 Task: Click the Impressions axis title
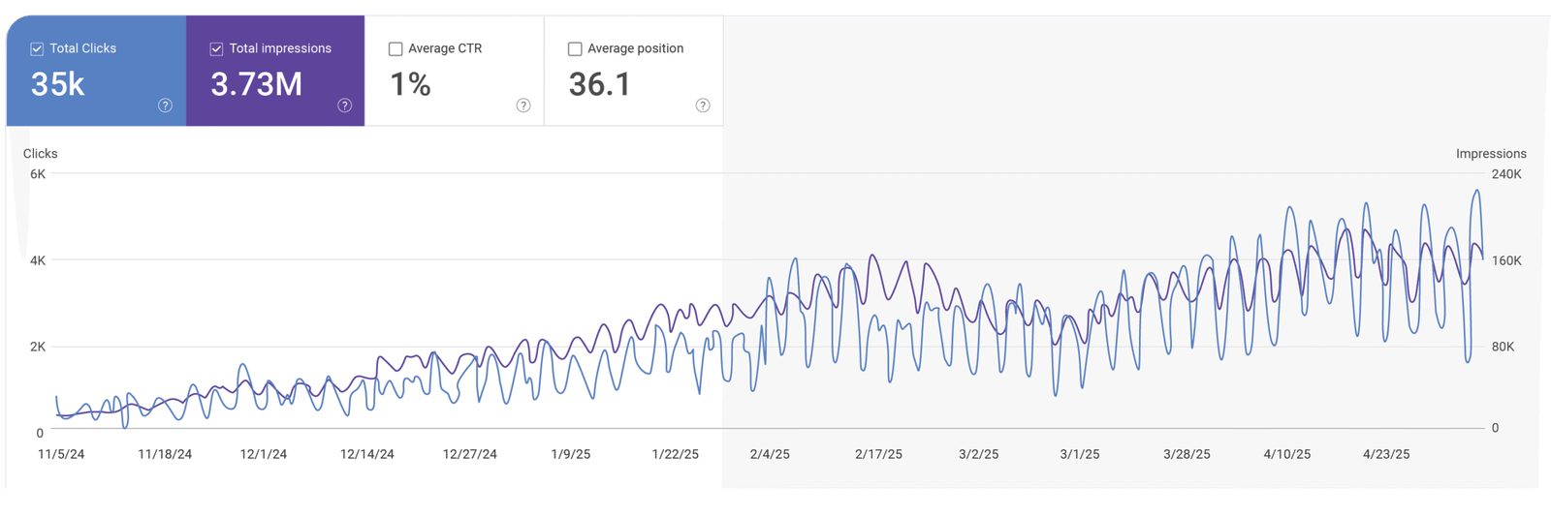click(x=1491, y=154)
